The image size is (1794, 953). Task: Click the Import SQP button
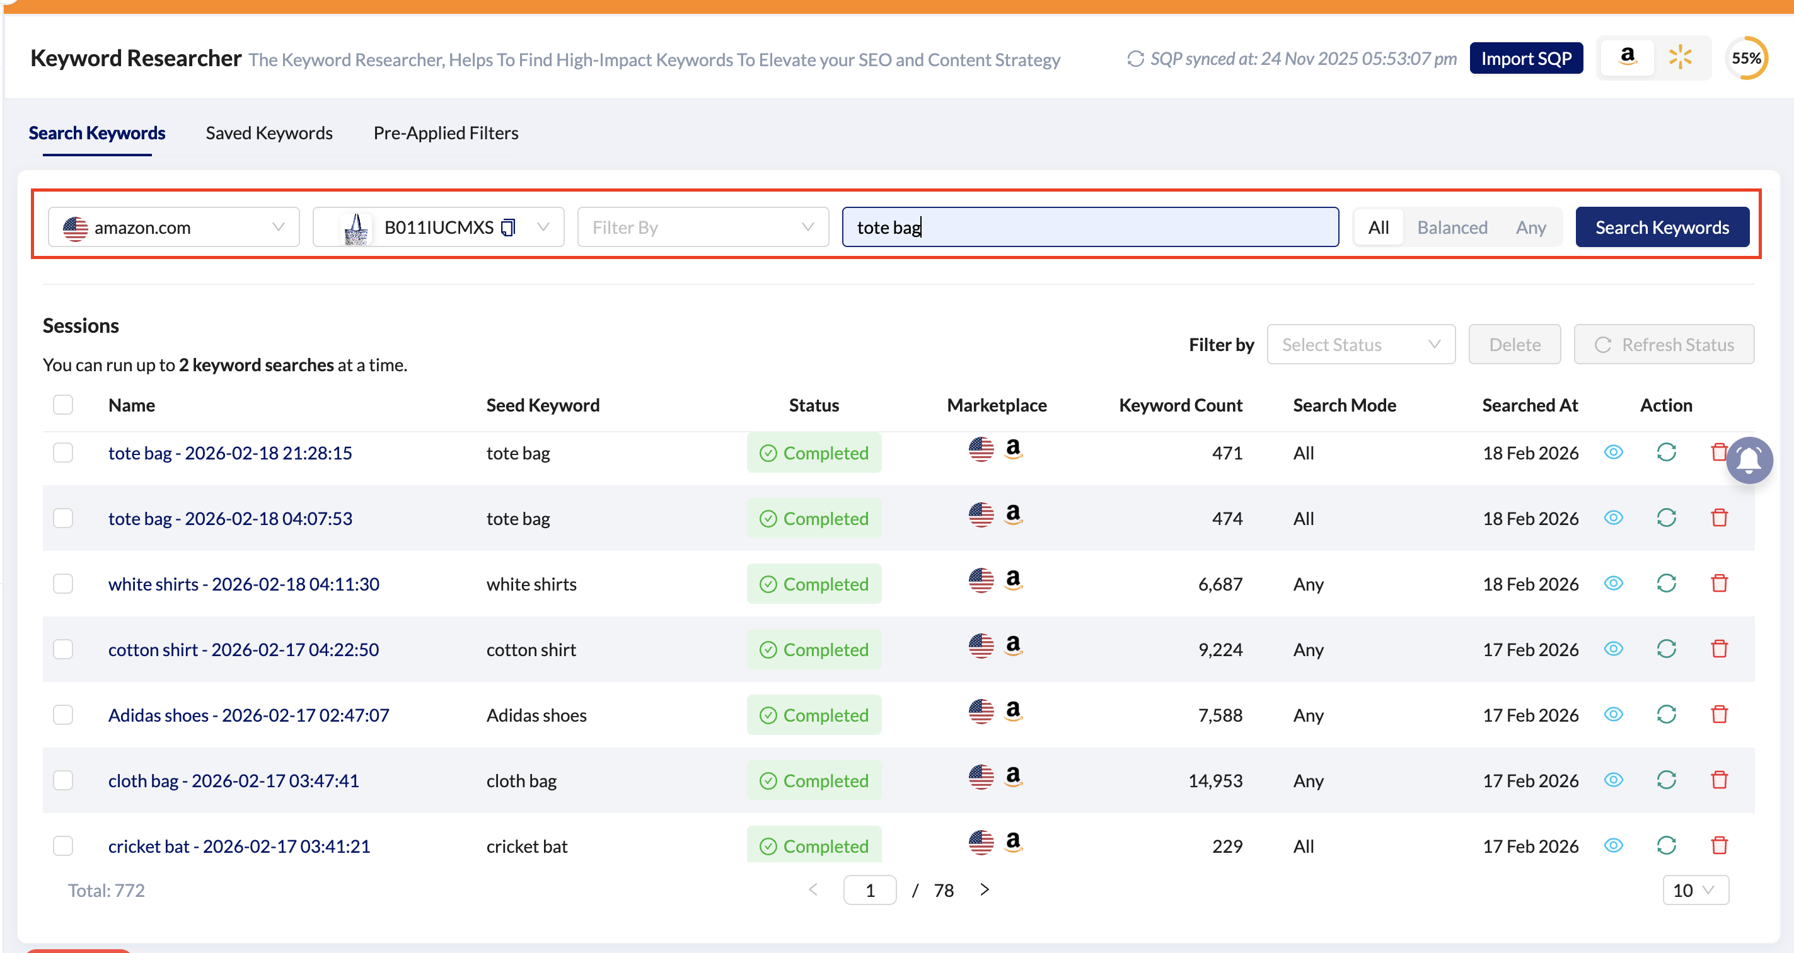tap(1526, 59)
